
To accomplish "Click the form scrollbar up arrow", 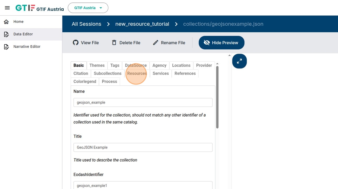I will [x=217, y=64].
